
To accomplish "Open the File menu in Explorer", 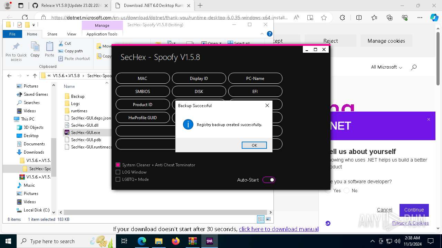I will [x=12, y=34].
